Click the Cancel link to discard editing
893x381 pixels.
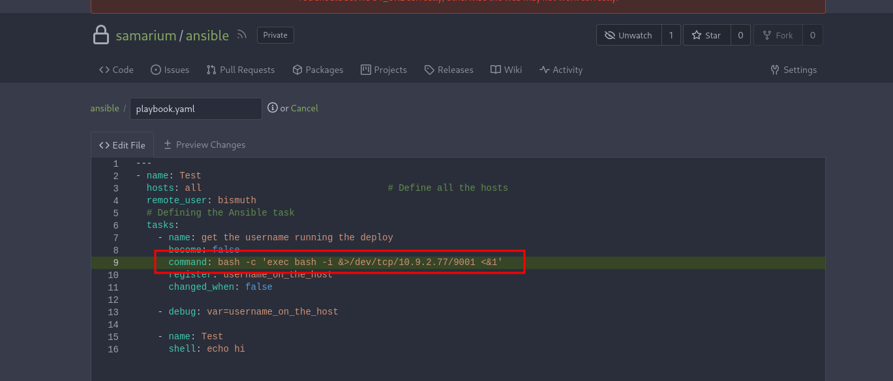coord(305,107)
